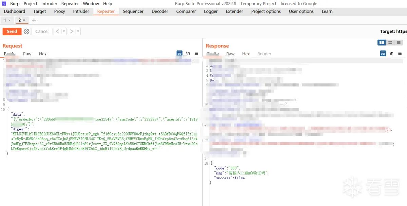Switch to the Target tab
Screen dimensions: 407x206
(x=40, y=12)
